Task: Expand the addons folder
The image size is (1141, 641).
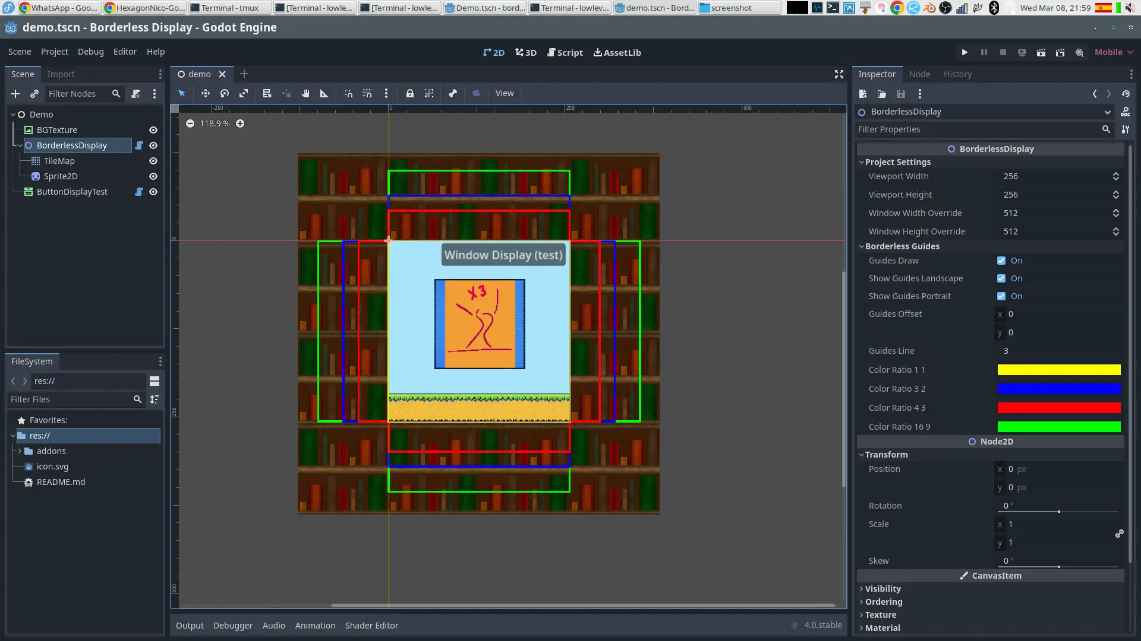Action: pyautogui.click(x=20, y=451)
